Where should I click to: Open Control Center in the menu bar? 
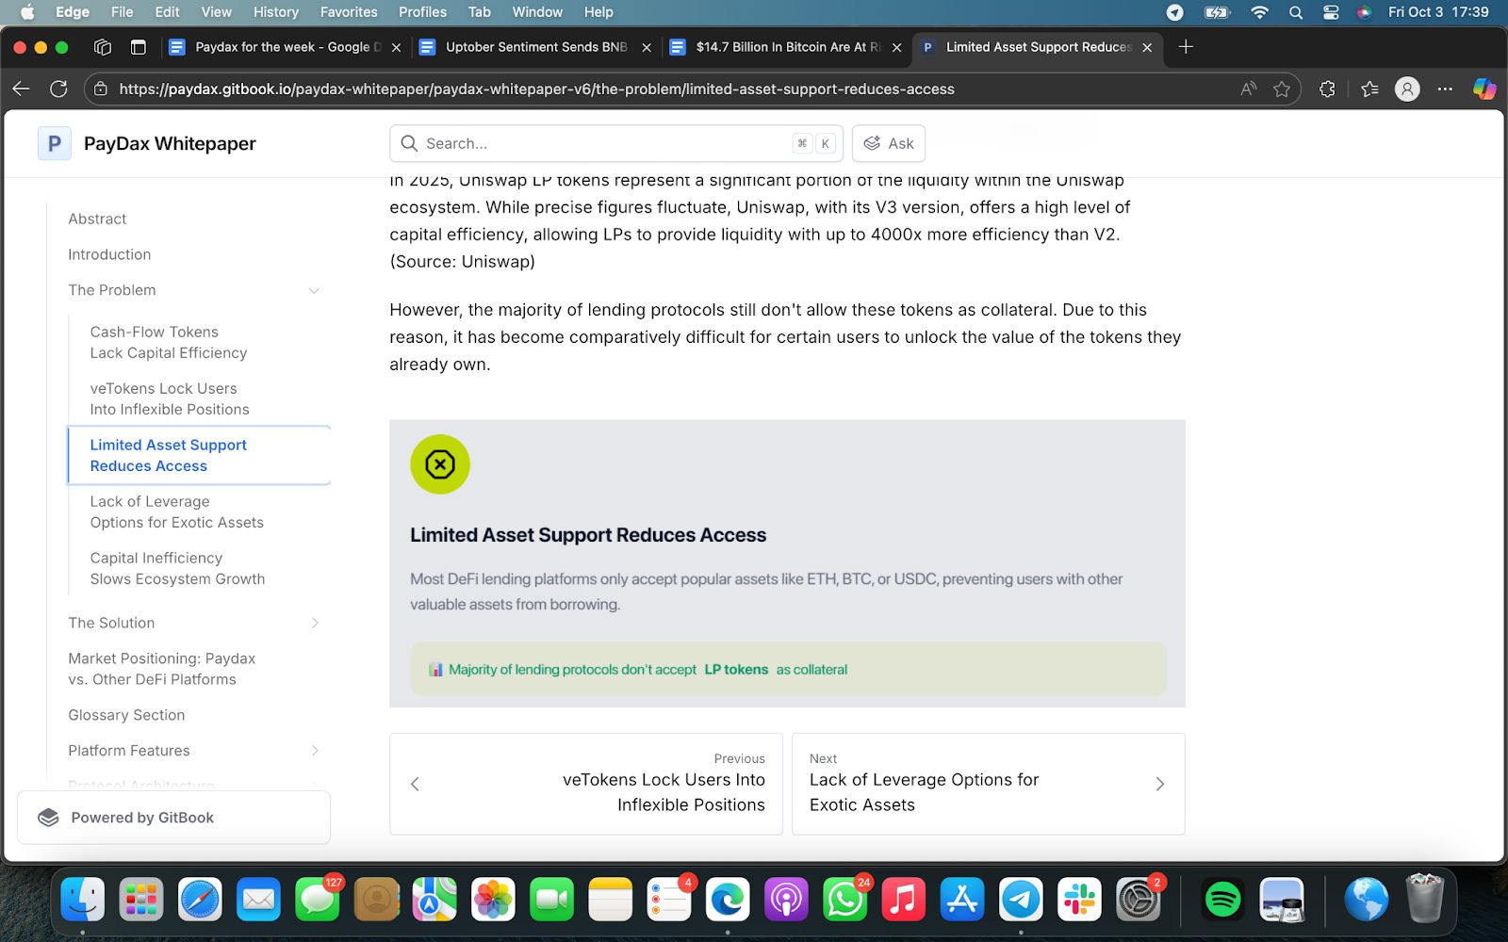[x=1331, y=12]
